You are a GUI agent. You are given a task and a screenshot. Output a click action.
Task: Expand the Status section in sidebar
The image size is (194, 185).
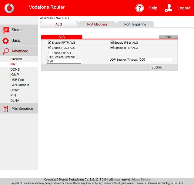17,30
